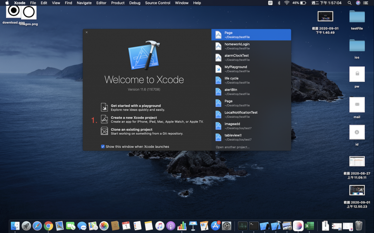
Task: Open imageadd recent project
Action: [251, 126]
